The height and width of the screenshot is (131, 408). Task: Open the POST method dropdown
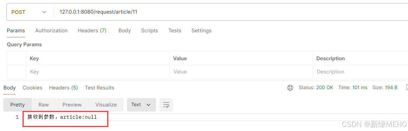click(29, 12)
